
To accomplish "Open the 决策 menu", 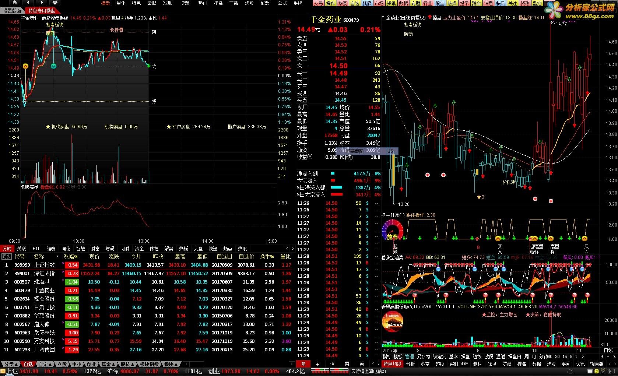I will click(x=185, y=3).
